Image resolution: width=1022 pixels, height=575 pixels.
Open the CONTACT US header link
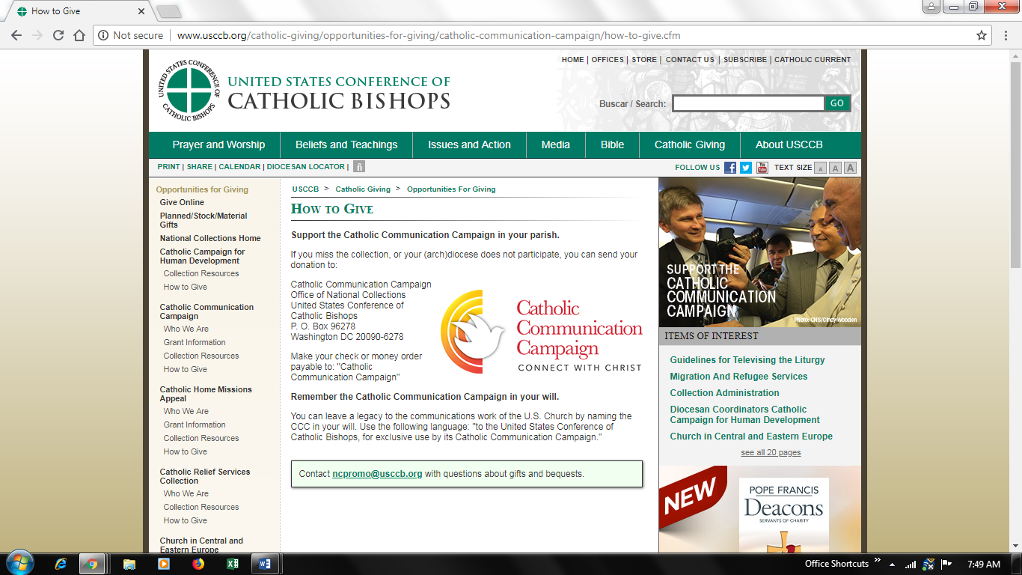pyautogui.click(x=690, y=60)
